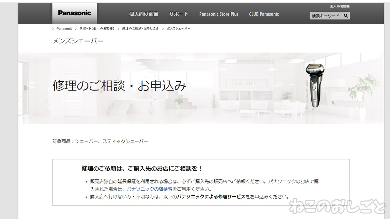Click the 法人のお客様 link
The height and width of the screenshot is (219, 390).
click(340, 6)
